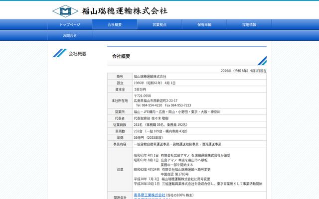Open the トップページ navigation item
This screenshot has height=199, width=319.
(x=70, y=24)
